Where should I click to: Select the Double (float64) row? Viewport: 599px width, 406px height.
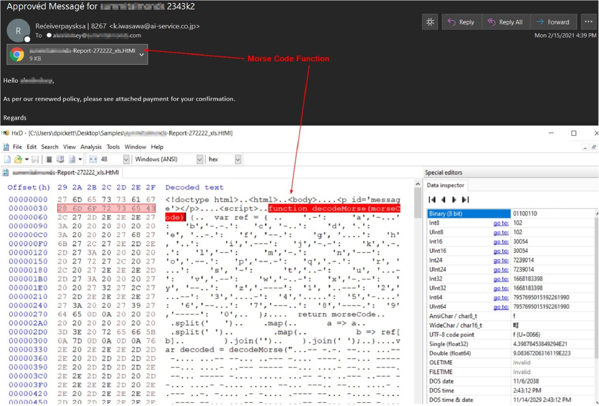511,353
